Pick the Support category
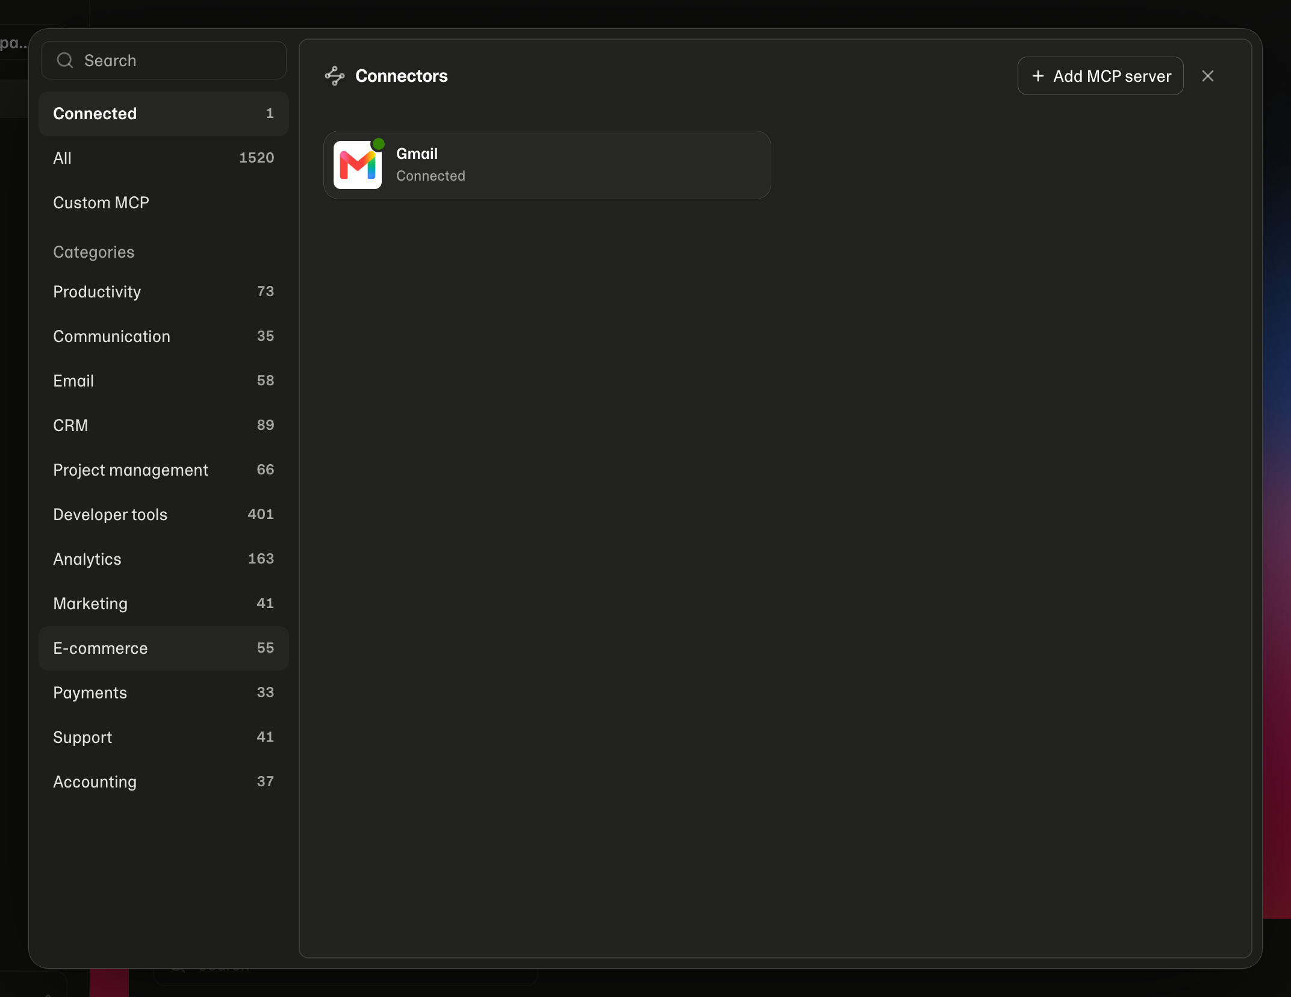This screenshot has width=1291, height=997. tap(164, 738)
